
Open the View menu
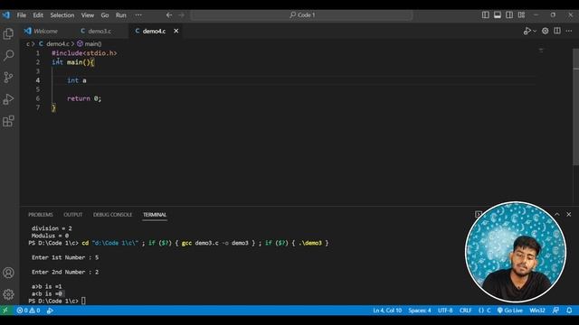[88, 15]
